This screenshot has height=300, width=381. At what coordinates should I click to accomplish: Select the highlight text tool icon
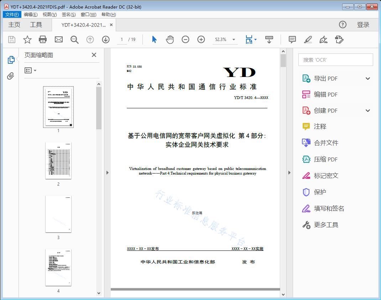tap(308, 40)
